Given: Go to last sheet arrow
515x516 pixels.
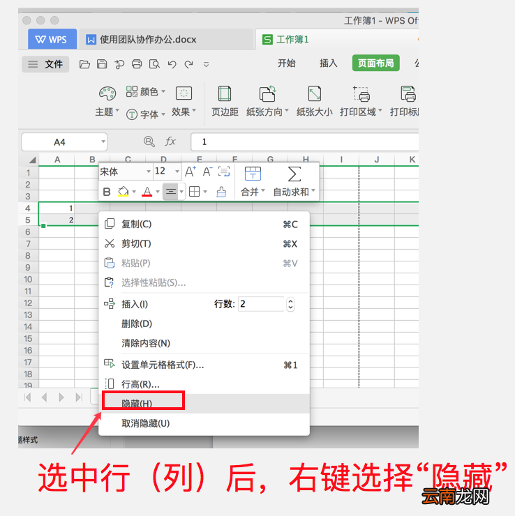Looking at the screenshot, I should click(x=79, y=397).
